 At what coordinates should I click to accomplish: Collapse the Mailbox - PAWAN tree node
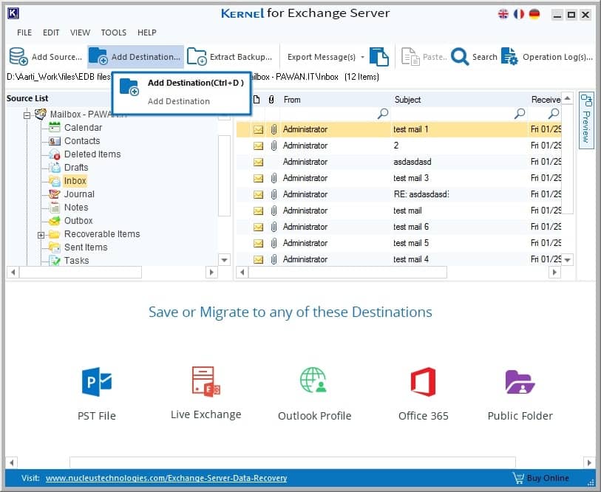tap(27, 115)
